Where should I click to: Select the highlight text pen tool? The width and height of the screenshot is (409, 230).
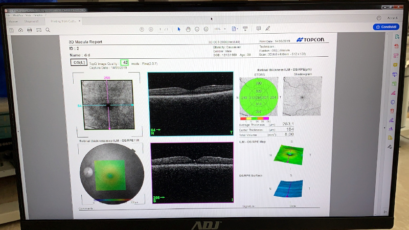268,29
